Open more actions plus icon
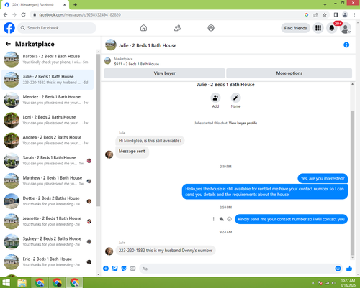The width and height of the screenshot is (360, 288). pyautogui.click(x=106, y=269)
